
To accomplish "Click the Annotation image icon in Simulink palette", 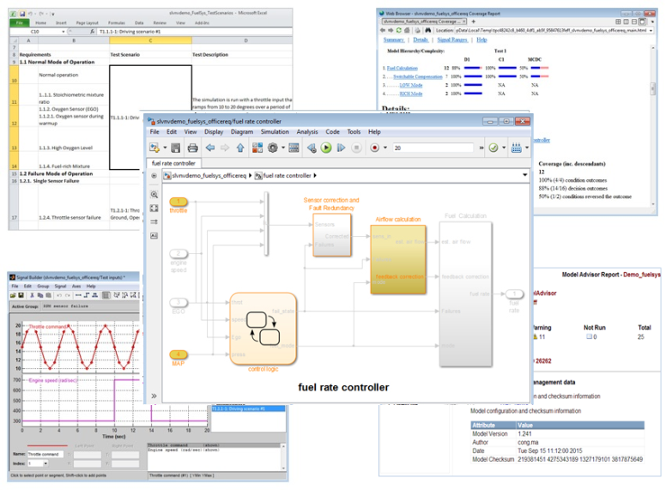I will click(154, 236).
